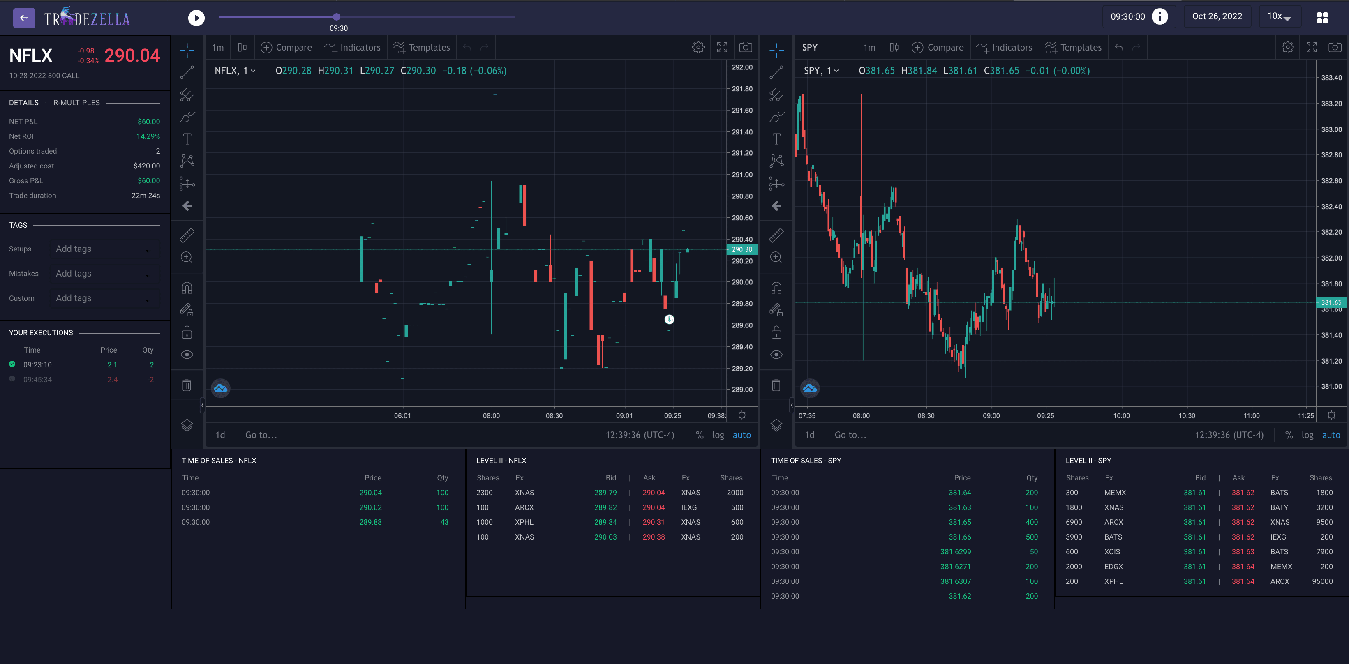Toggle magnet mode on the drawing toolbar
Image resolution: width=1349 pixels, height=664 pixels.
tap(187, 287)
